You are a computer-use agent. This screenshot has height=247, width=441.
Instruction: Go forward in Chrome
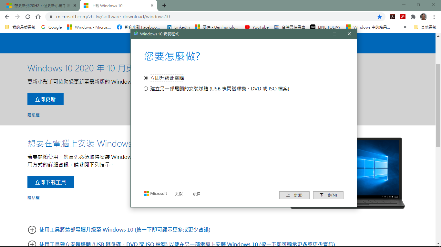[17, 17]
